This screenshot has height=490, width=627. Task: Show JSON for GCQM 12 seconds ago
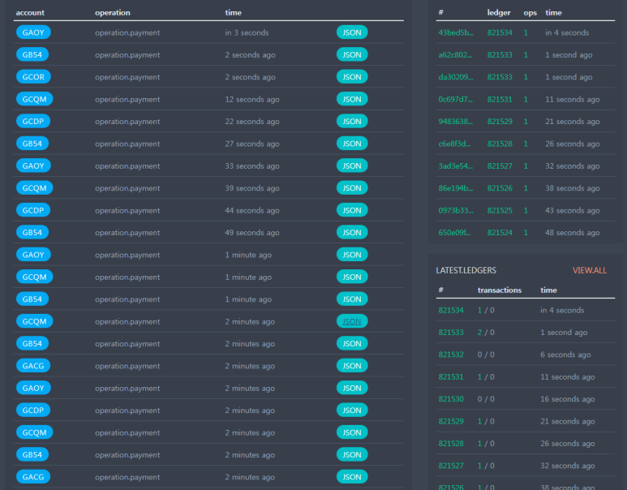click(352, 99)
